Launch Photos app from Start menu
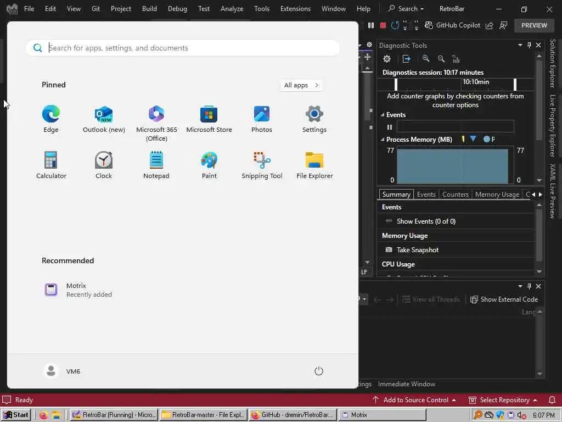 [x=262, y=119]
